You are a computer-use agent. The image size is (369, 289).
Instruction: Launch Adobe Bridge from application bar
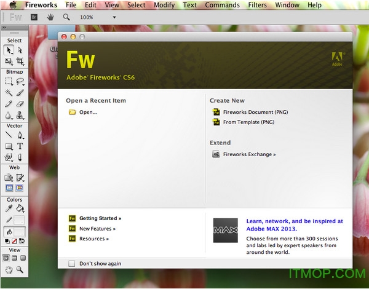click(x=34, y=17)
